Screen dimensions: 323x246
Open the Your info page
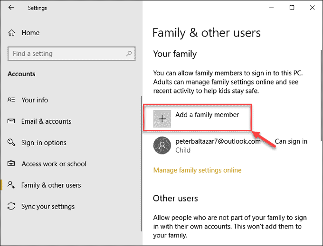click(35, 100)
